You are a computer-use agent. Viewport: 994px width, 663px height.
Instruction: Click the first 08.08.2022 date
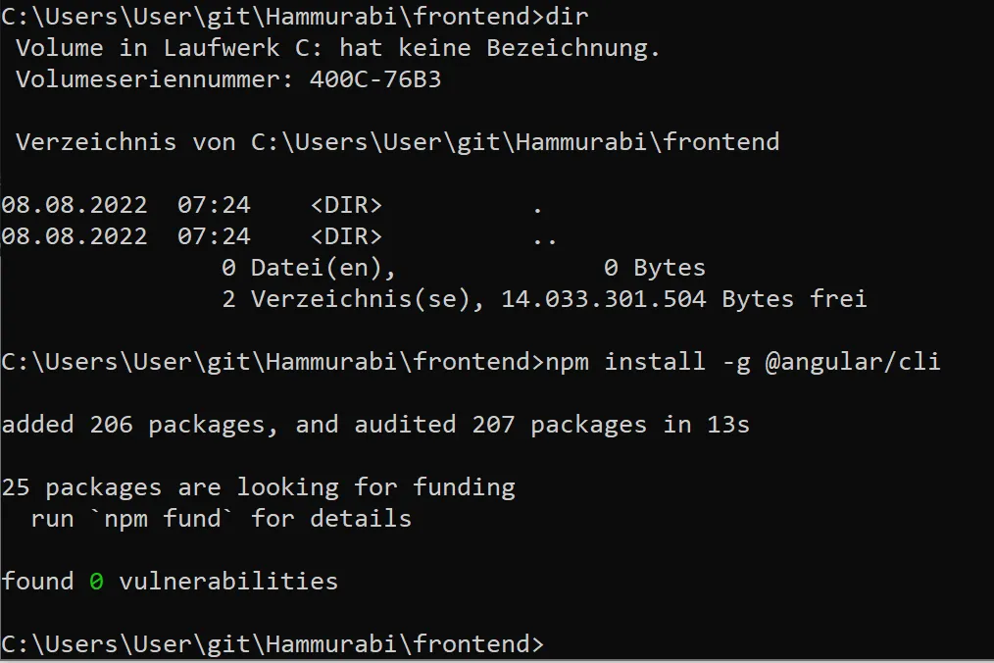click(75, 205)
